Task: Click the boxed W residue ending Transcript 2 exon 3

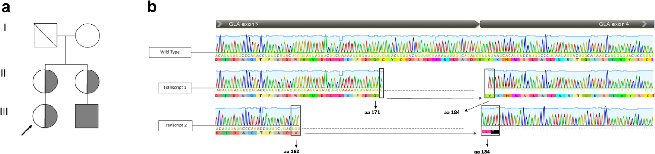Action: click(296, 133)
